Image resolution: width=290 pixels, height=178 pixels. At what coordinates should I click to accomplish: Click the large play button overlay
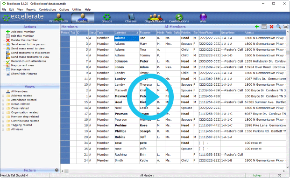click(x=150, y=97)
